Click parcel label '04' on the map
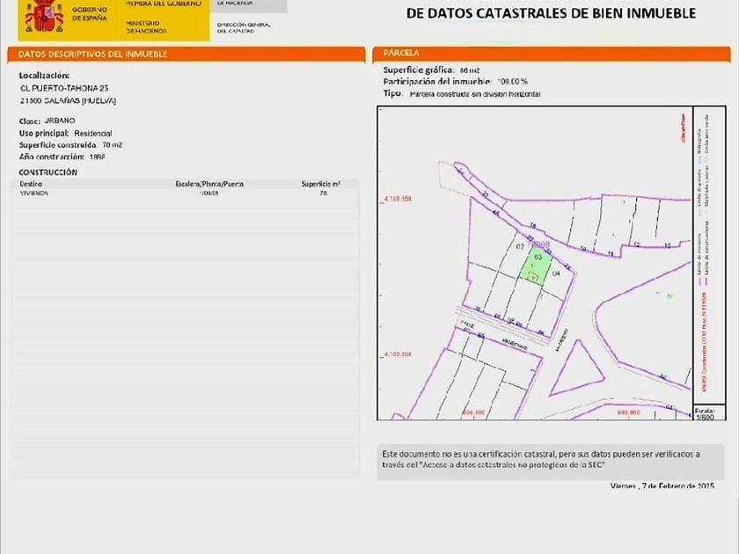This screenshot has height=554, width=739. pos(556,273)
